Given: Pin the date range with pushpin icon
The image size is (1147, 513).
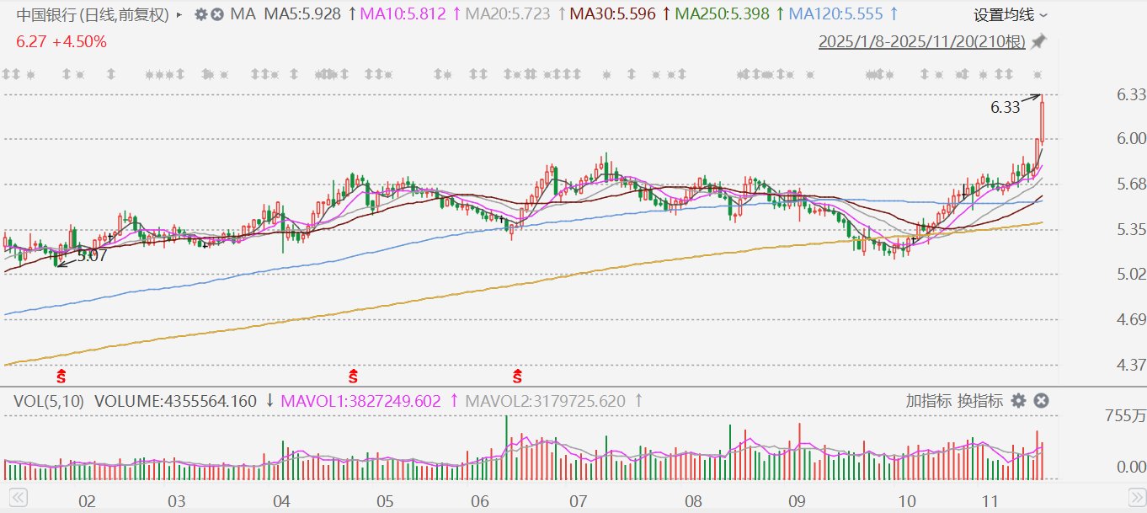Looking at the screenshot, I should point(1039,41).
